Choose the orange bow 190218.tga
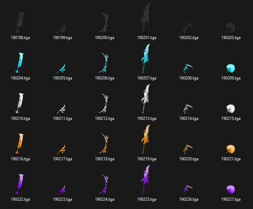253x209 pixels. 104,144
